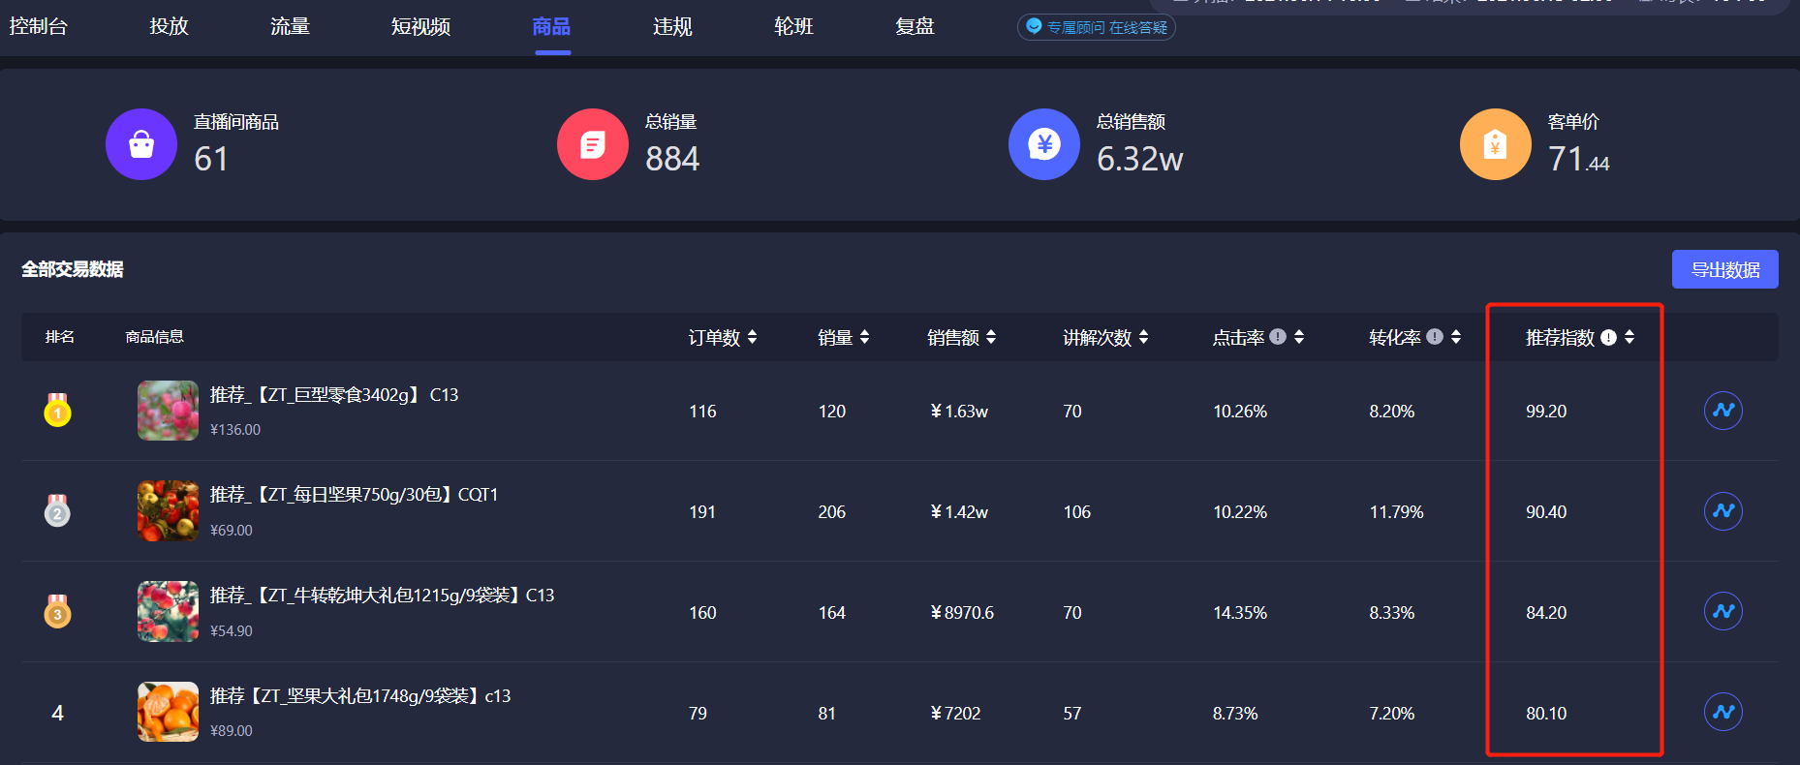Viewport: 1800px width, 765px height.
Task: Switch to the 短视频 tab
Action: click(420, 26)
